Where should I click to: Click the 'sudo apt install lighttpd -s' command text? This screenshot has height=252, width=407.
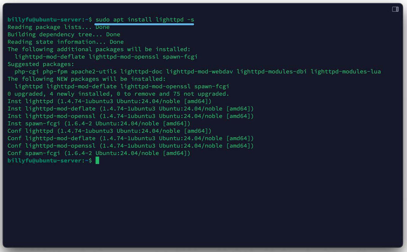(x=144, y=20)
